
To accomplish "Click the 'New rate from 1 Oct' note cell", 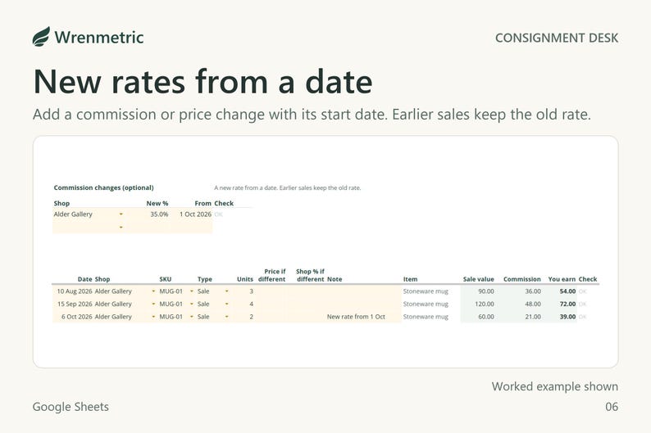I will coord(363,317).
